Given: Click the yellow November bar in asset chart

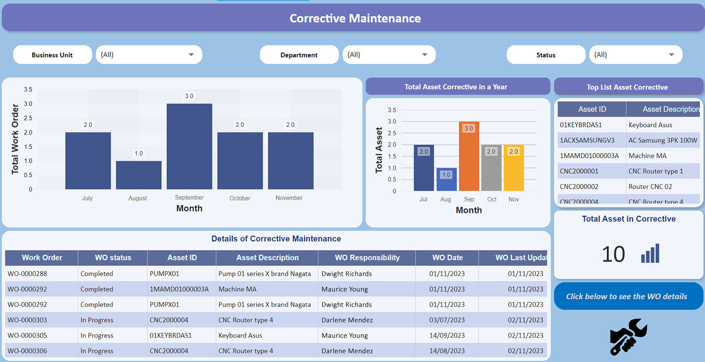Looking at the screenshot, I should (514, 170).
